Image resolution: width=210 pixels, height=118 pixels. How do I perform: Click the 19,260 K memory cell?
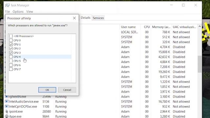[x=164, y=72]
